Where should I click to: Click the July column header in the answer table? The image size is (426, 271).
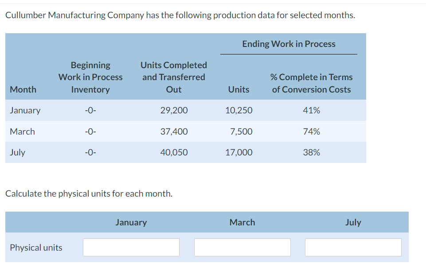click(353, 222)
